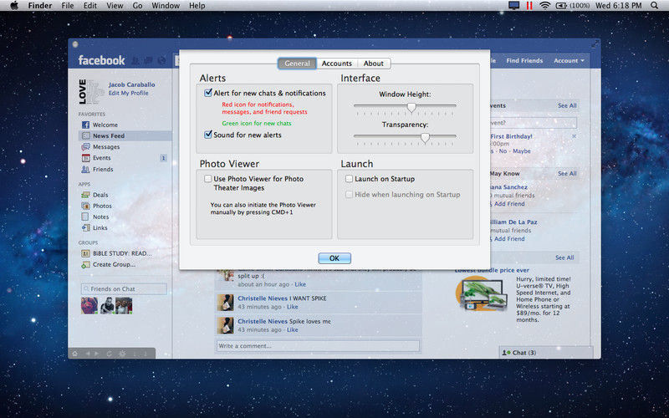669x418 pixels.
Task: Click the fullscreen arrows icon of the Facebook window
Action: coord(595,44)
